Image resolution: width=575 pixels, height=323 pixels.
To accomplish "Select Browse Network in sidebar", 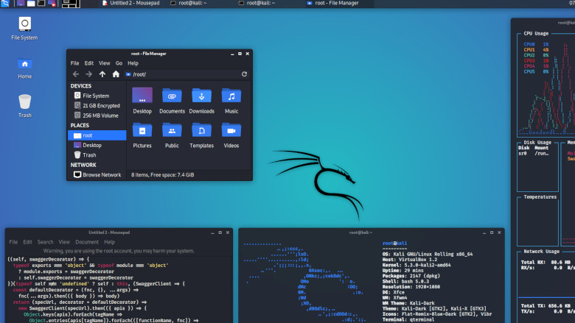I will pyautogui.click(x=101, y=175).
